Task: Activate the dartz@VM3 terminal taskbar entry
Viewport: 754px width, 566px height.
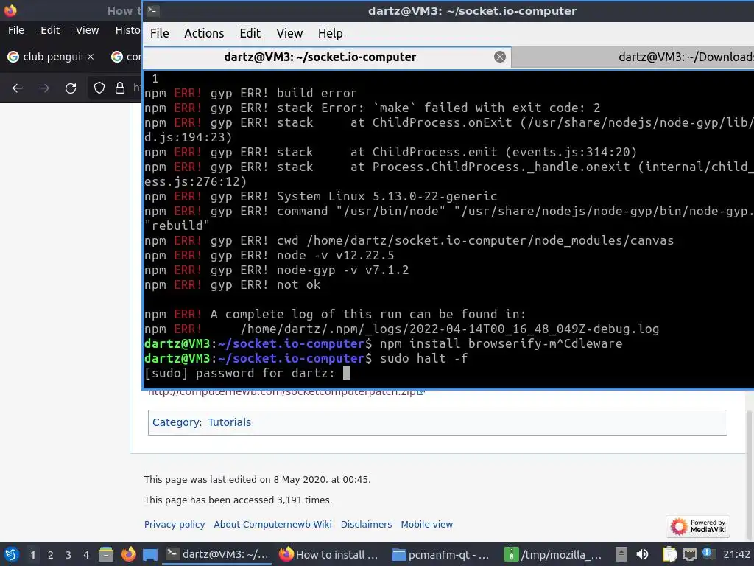Action: (x=217, y=554)
